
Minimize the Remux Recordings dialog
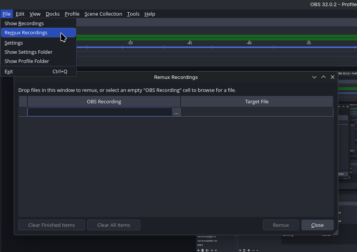[314, 77]
